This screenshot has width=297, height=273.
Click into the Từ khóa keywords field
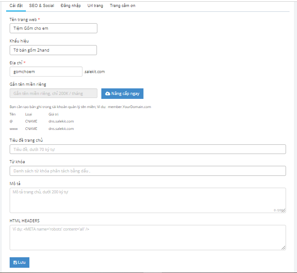click(x=147, y=171)
